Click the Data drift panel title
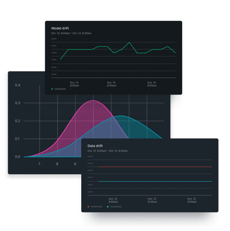 (x=96, y=146)
